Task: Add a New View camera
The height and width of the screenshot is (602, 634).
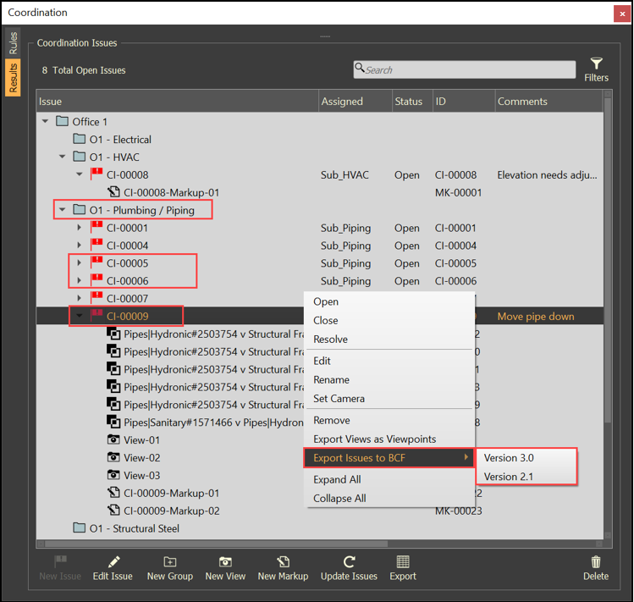Action: coord(225,568)
